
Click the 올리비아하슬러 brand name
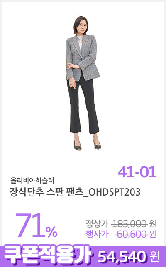coord(32,180)
